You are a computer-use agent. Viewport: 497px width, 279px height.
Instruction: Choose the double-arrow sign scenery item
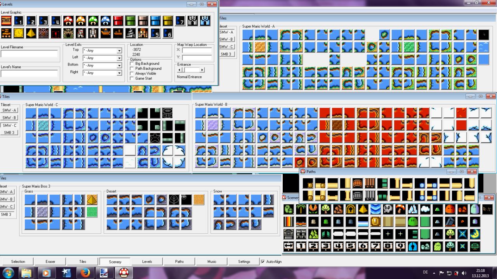tap(288, 246)
